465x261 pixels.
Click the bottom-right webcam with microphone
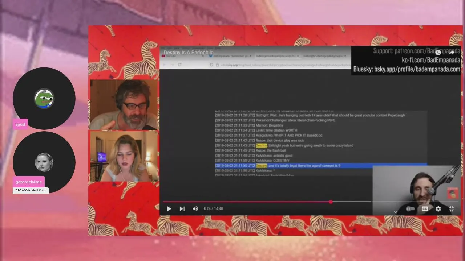tap(416, 191)
